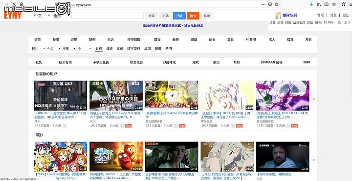Toggle the browser sidebar icon
The width and height of the screenshot is (352, 181).
point(327,4)
